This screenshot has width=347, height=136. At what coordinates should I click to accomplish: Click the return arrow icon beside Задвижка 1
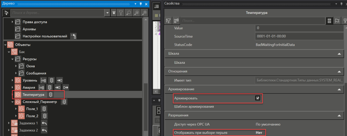pos(44,123)
